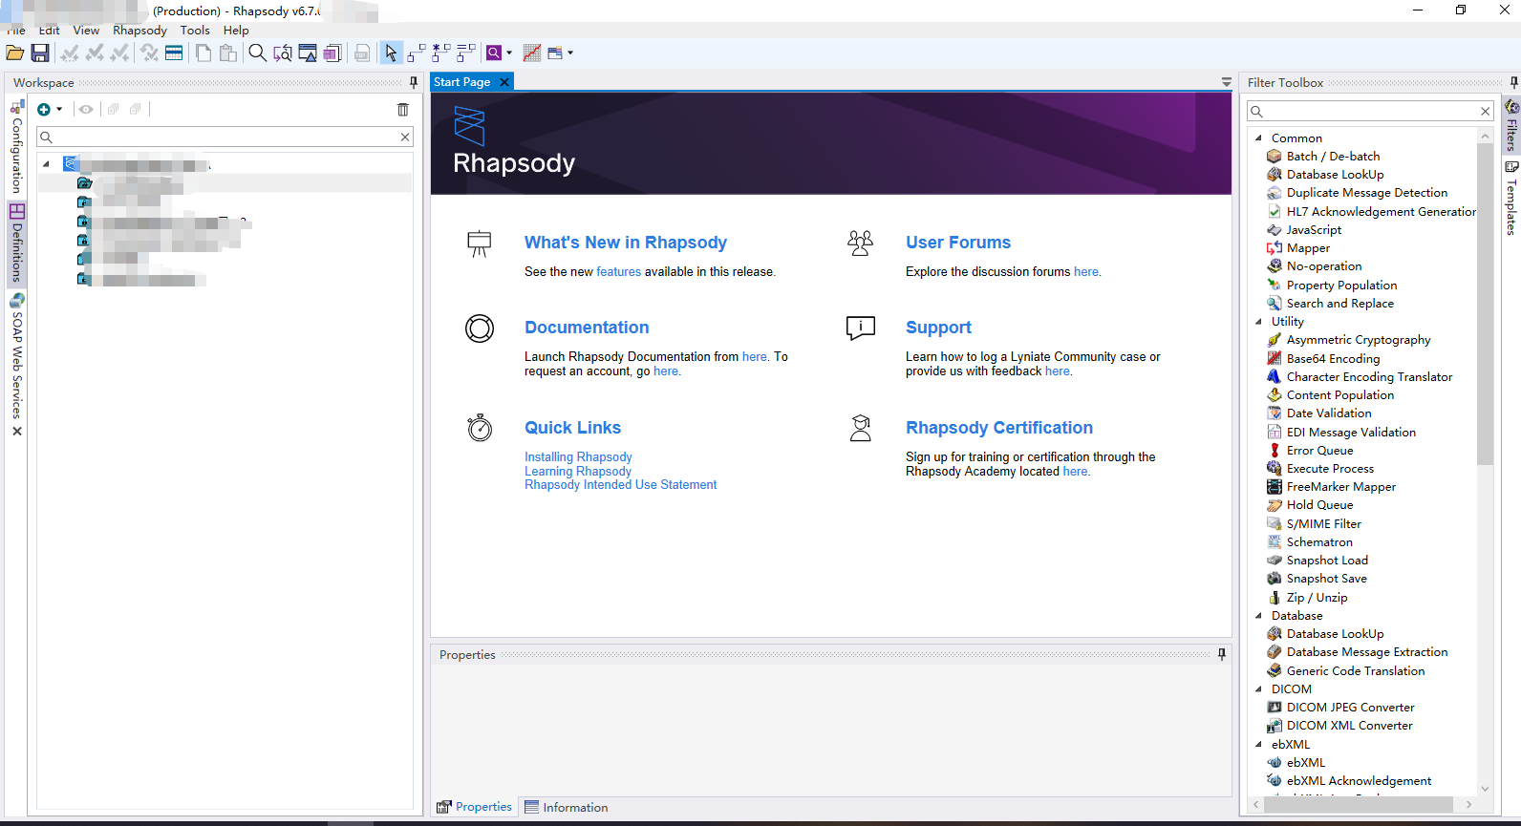
Task: Toggle the eye visibility icon in Workspace
Action: [x=86, y=110]
